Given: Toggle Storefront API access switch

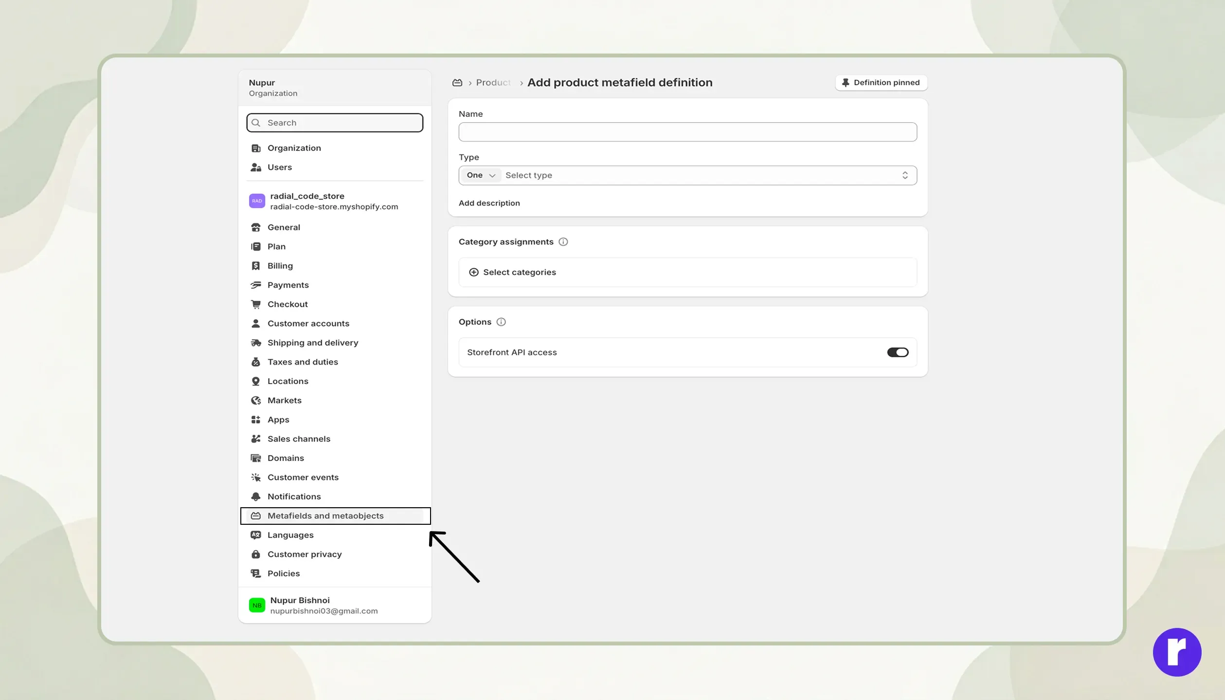Looking at the screenshot, I should coord(898,352).
